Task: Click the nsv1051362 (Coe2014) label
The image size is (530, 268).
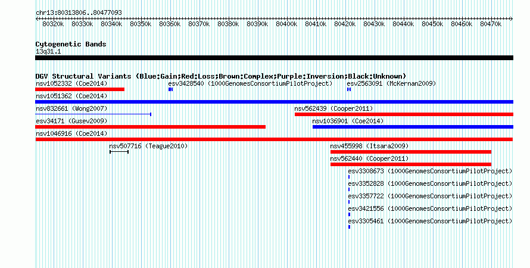Action: (71, 96)
